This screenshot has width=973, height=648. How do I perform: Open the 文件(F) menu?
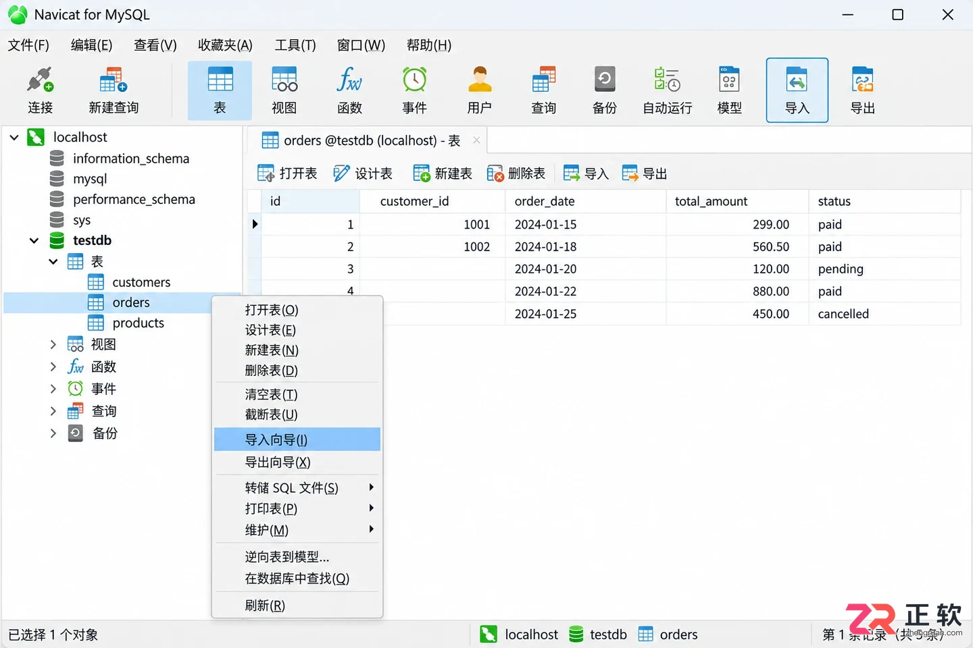pyautogui.click(x=28, y=45)
